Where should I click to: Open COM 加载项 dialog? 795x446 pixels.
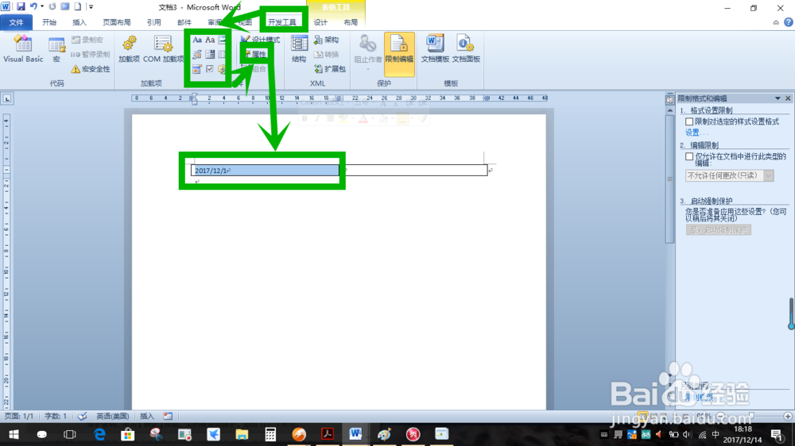(x=163, y=49)
